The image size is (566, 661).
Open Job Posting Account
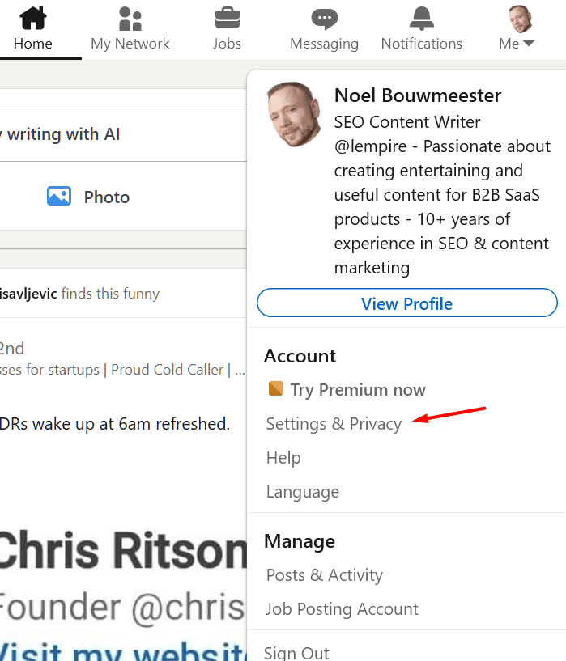pyautogui.click(x=342, y=609)
